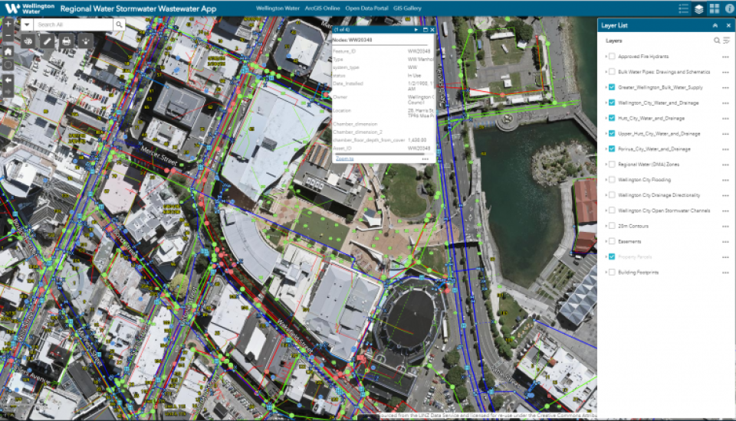The image size is (736, 421).
Task: Expand Hutt_City_Water_and_Drainage layer tree
Action: click(x=606, y=118)
